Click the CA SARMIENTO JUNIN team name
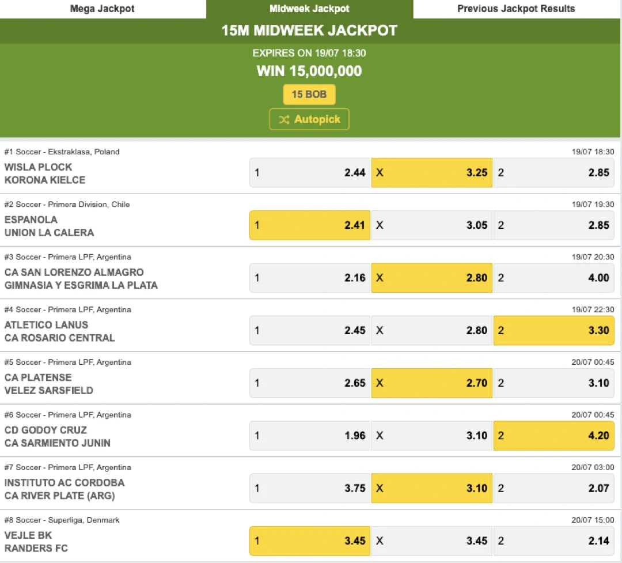Image resolution: width=622 pixels, height=563 pixels. pos(58,443)
